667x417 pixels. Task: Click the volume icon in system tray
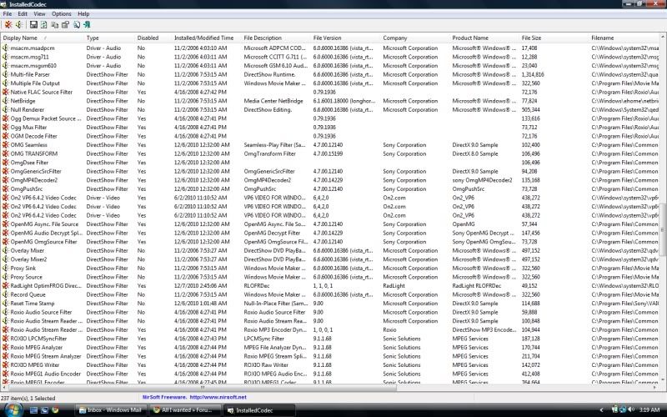(x=631, y=409)
